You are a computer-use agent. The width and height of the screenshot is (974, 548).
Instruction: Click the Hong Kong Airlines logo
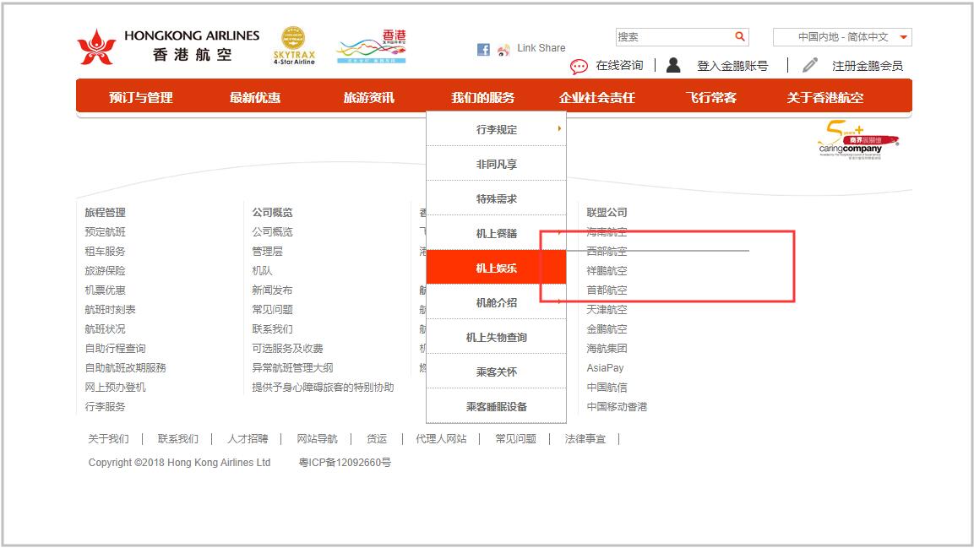[x=168, y=46]
